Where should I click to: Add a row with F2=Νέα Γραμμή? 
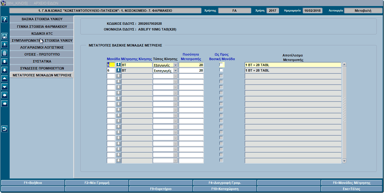(x=97, y=183)
